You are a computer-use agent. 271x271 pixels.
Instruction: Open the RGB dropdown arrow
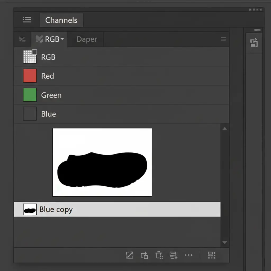point(62,39)
